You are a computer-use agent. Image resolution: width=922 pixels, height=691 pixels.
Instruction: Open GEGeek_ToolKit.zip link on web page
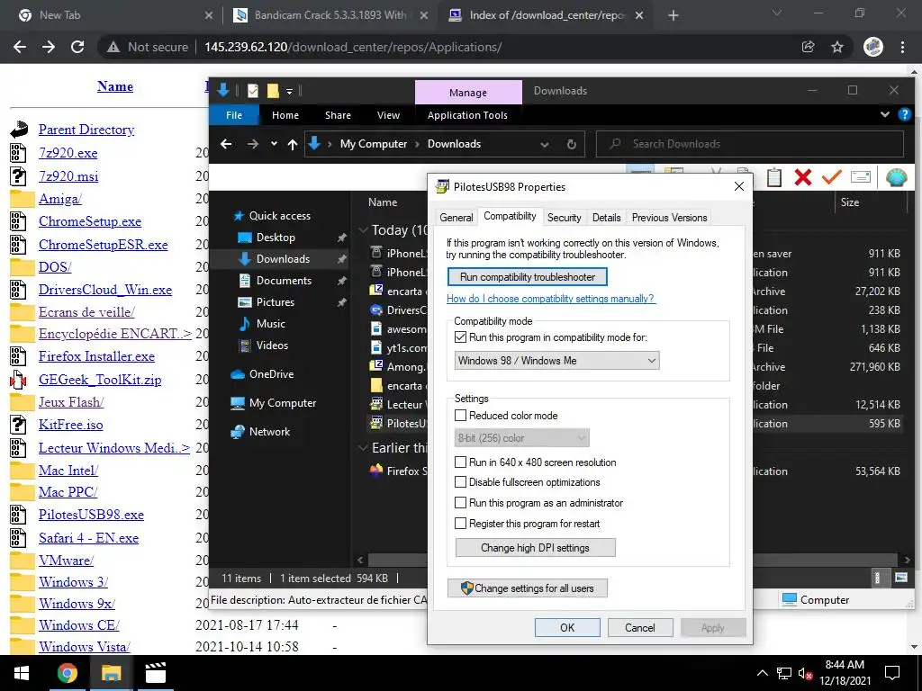100,380
